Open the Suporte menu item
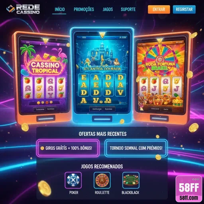204x204 pixels. point(128,10)
